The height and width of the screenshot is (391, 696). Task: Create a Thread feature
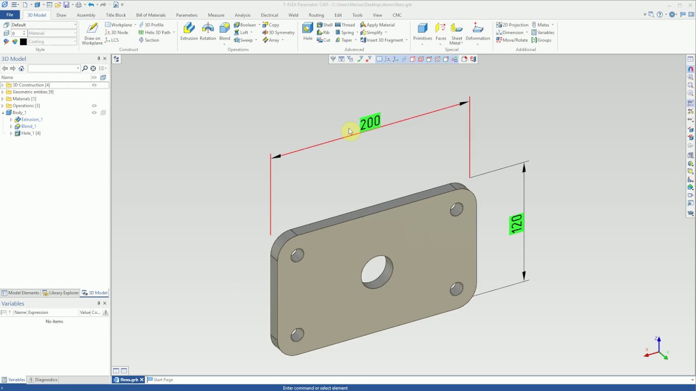click(x=345, y=25)
